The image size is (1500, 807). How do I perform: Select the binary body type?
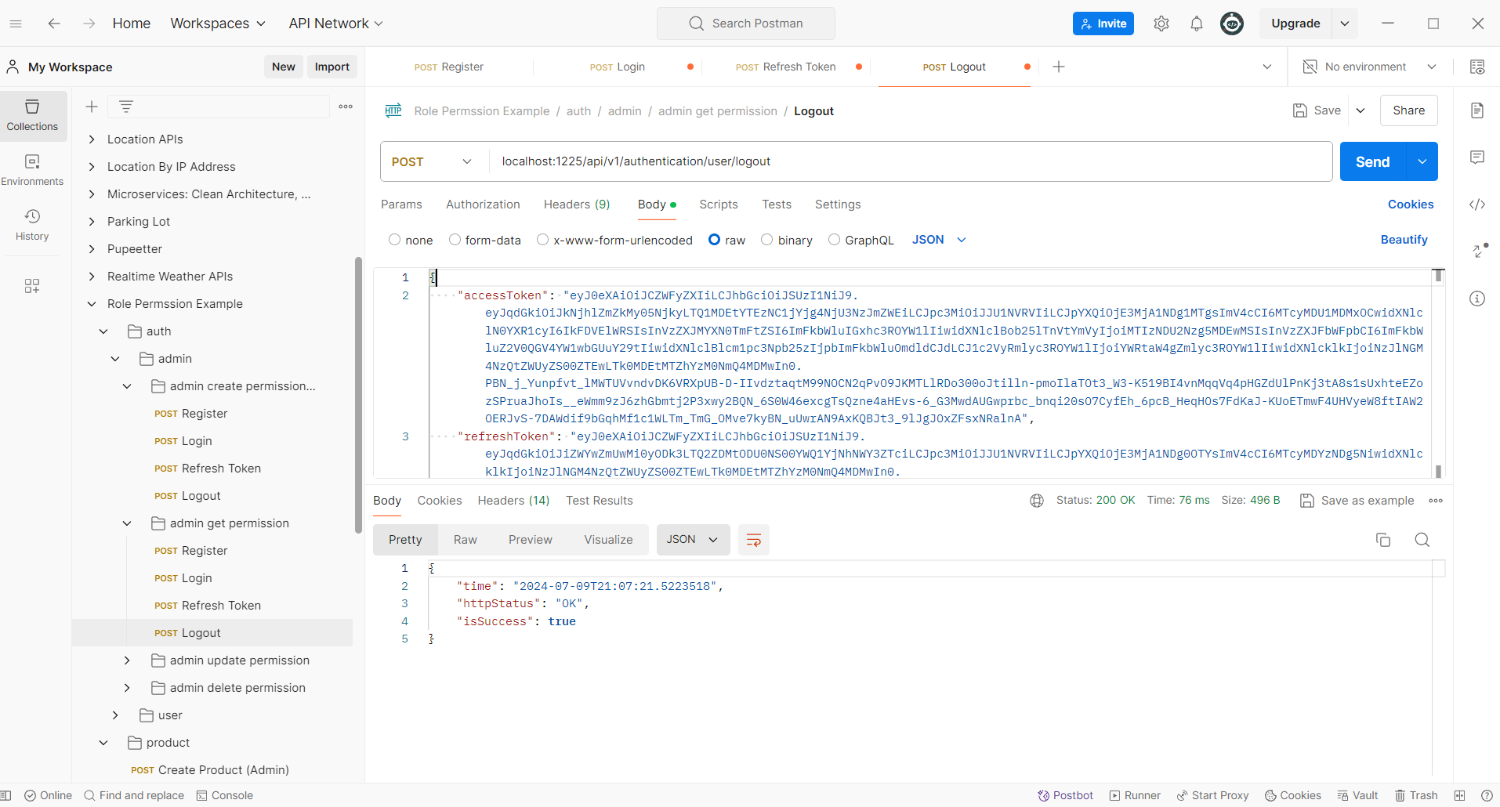pyautogui.click(x=767, y=240)
